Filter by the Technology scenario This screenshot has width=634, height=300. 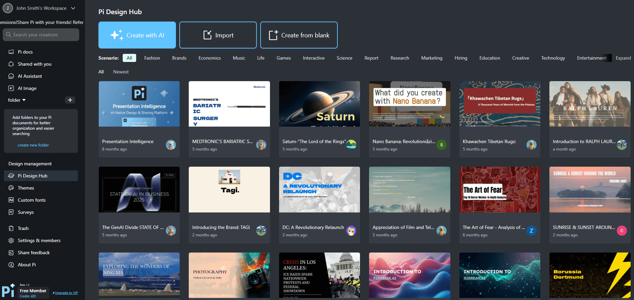[x=553, y=58]
